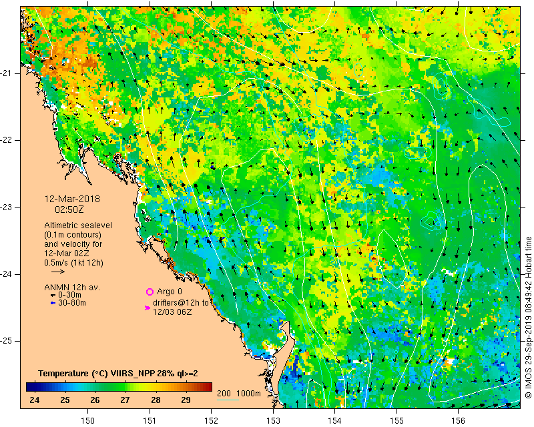Image resolution: width=534 pixels, height=427 pixels.
Task: Click the '0.5m/s (1kt 12h)' text
Action: pos(73,263)
